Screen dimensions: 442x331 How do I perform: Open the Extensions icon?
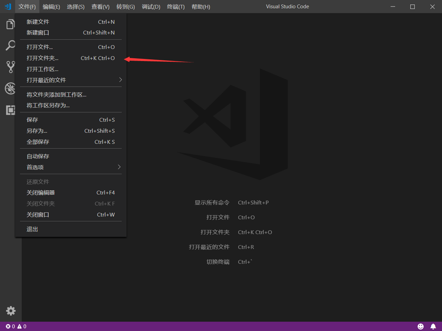[x=10, y=110]
